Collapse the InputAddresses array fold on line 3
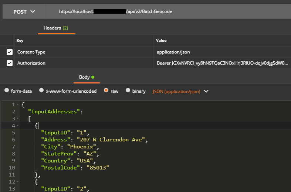The width and height of the screenshot is (291, 192). pos(17,119)
